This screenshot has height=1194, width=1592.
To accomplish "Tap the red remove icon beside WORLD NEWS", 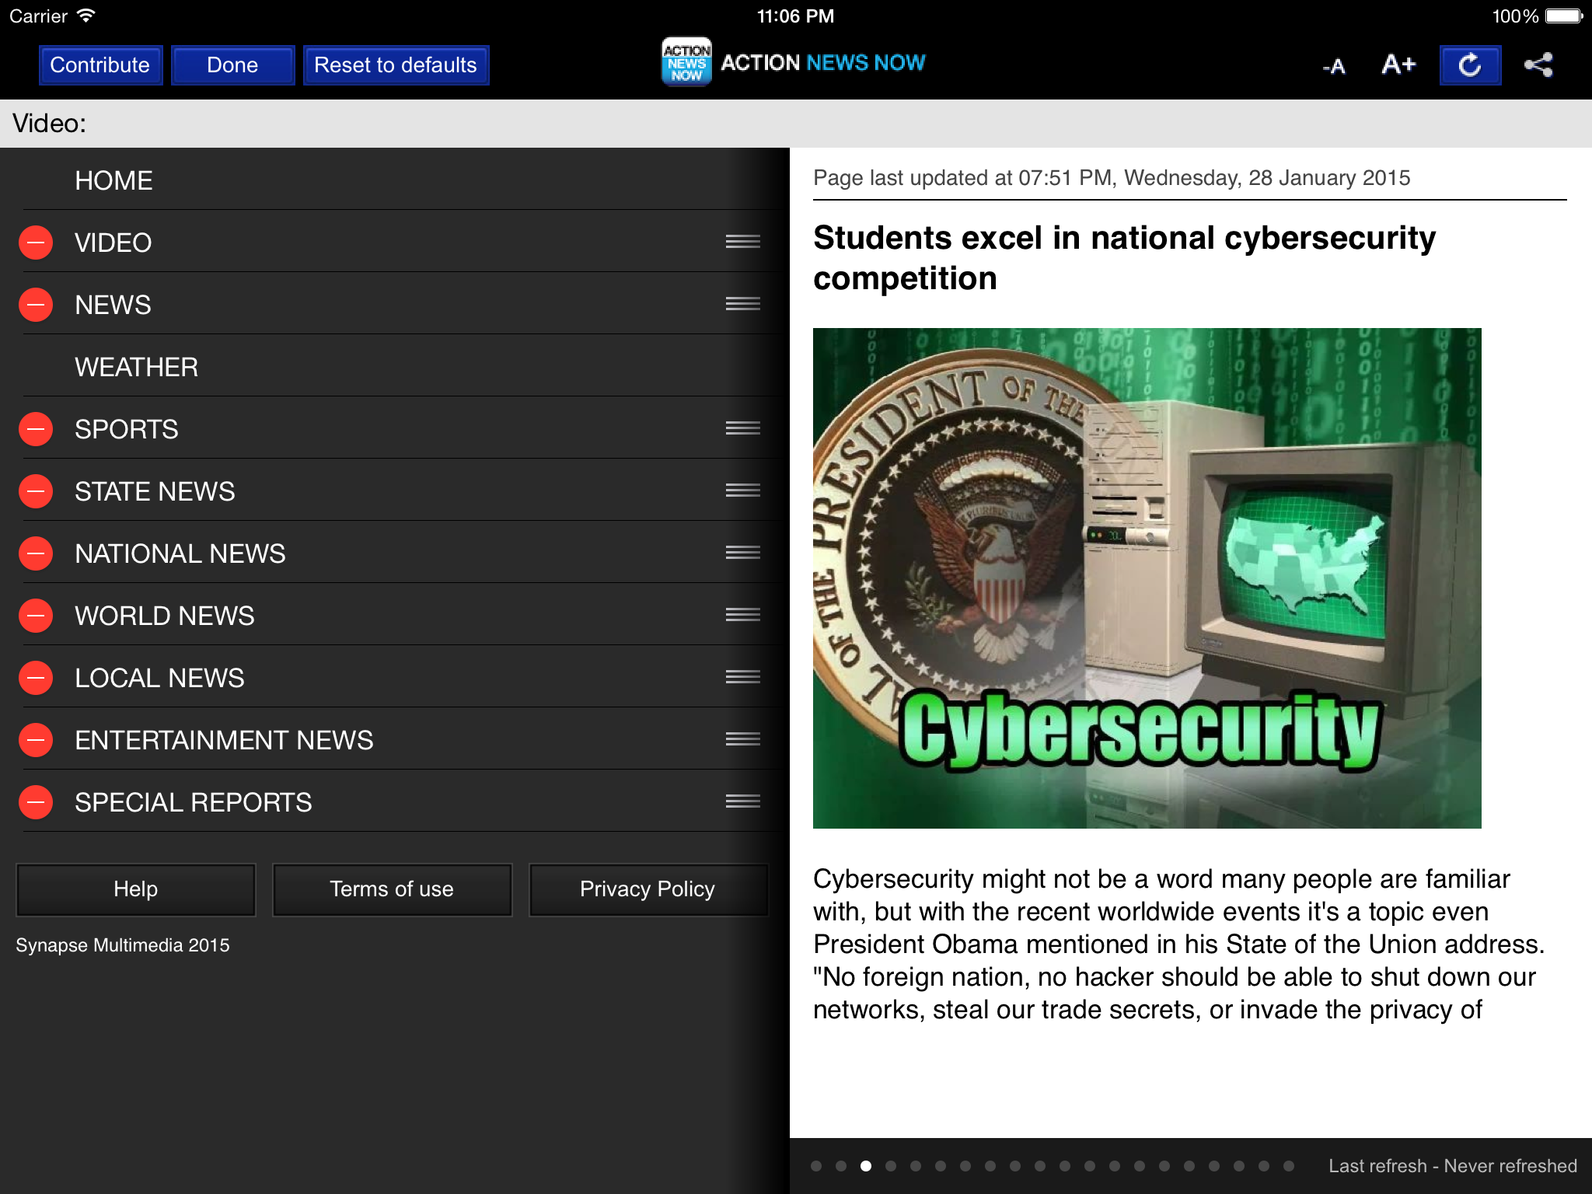I will coord(36,616).
